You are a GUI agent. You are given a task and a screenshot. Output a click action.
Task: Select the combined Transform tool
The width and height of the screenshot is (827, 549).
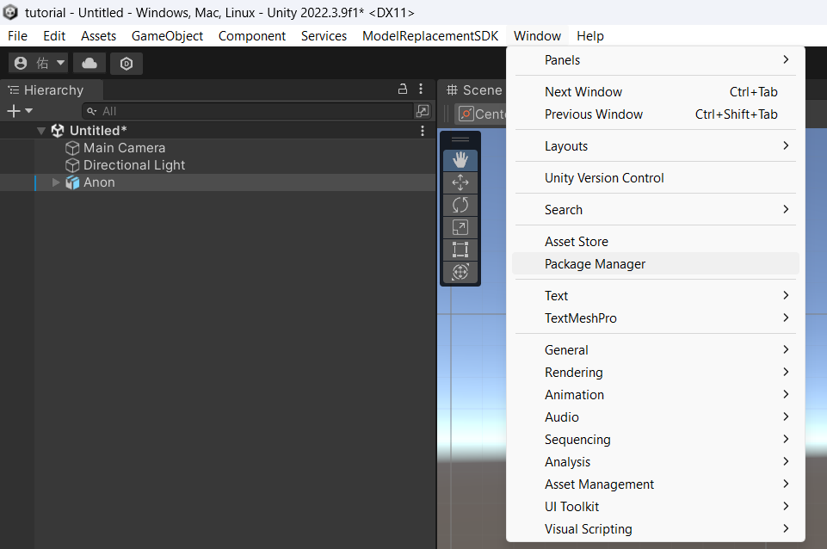click(460, 272)
